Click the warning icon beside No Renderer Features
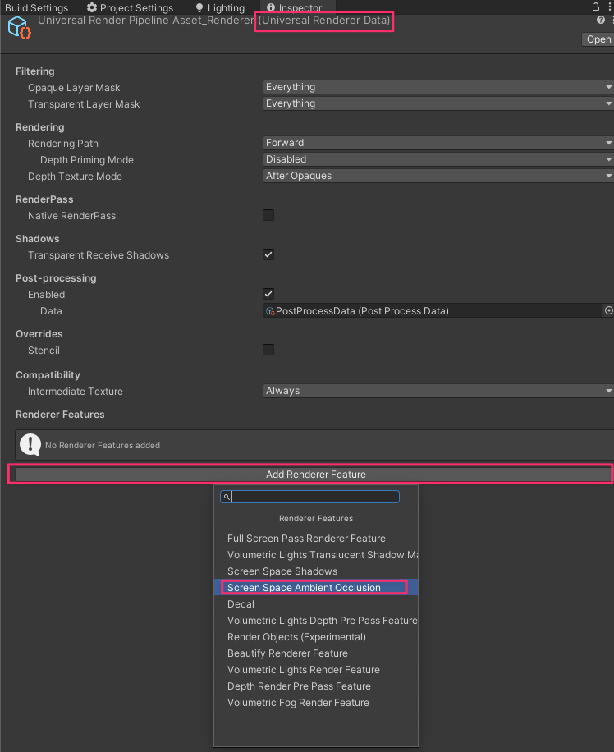Viewport: 614px width, 752px height. 31,447
